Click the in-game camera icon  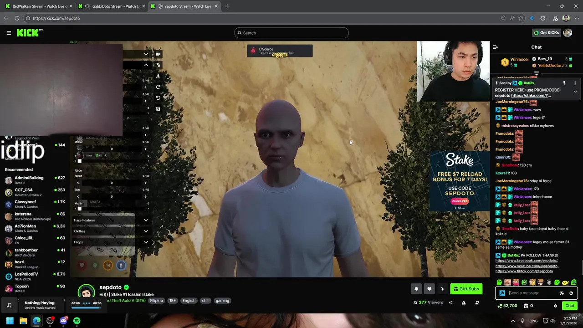pyautogui.click(x=158, y=54)
